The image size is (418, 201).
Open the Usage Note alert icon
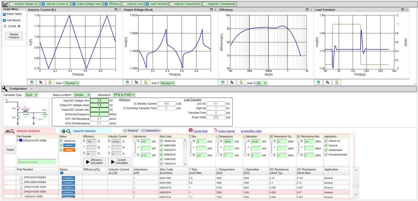[191, 131]
